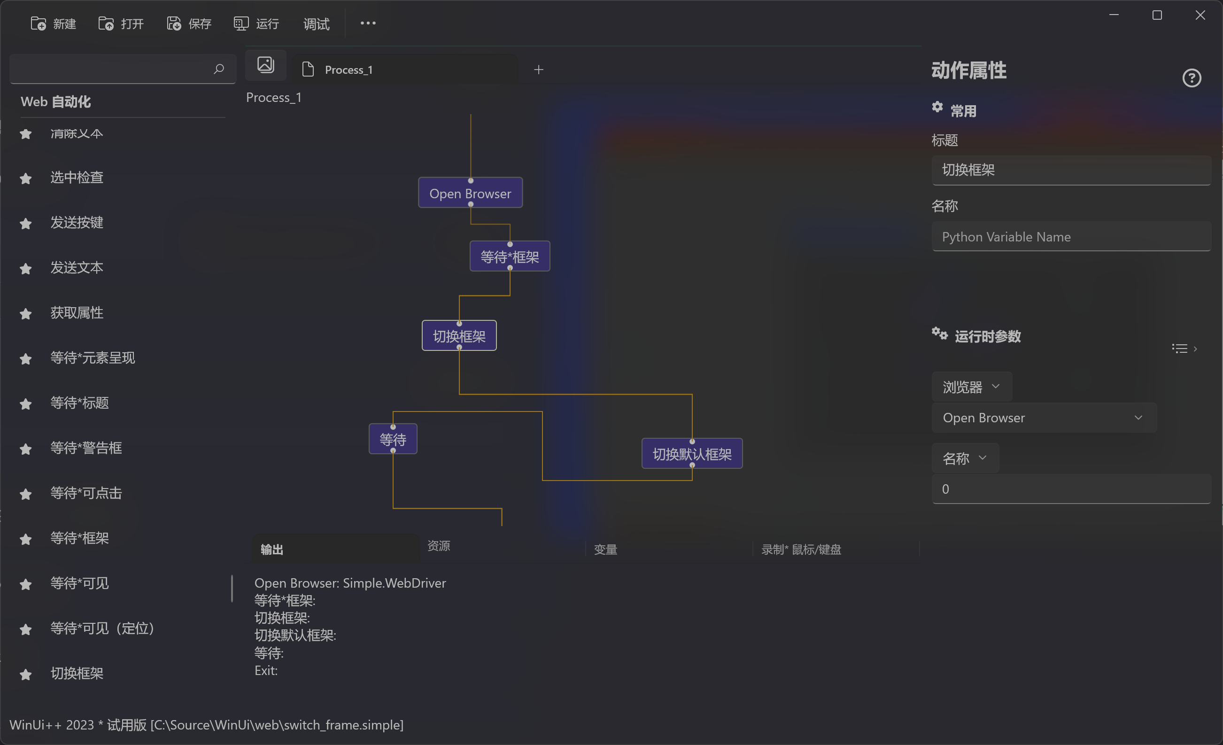Screen dimensions: 1223x745
Task: Click the Python Variable Name input field
Action: 1071,237
